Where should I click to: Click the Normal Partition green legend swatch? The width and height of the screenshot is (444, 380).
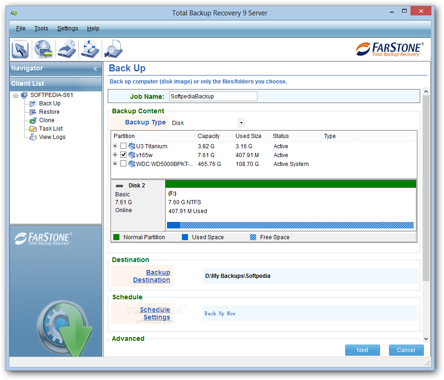coord(117,237)
